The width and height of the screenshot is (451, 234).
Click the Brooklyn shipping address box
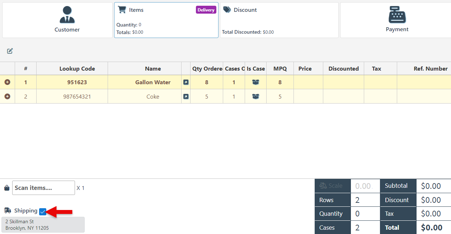coord(43,225)
